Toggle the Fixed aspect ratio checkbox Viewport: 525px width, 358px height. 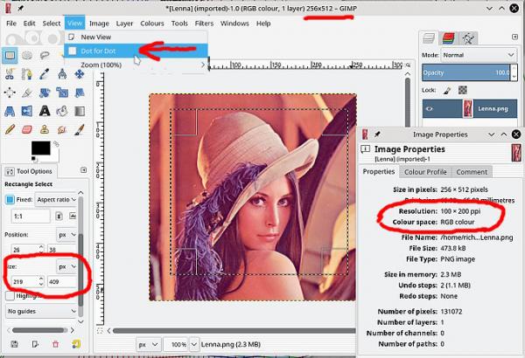[x=10, y=200]
